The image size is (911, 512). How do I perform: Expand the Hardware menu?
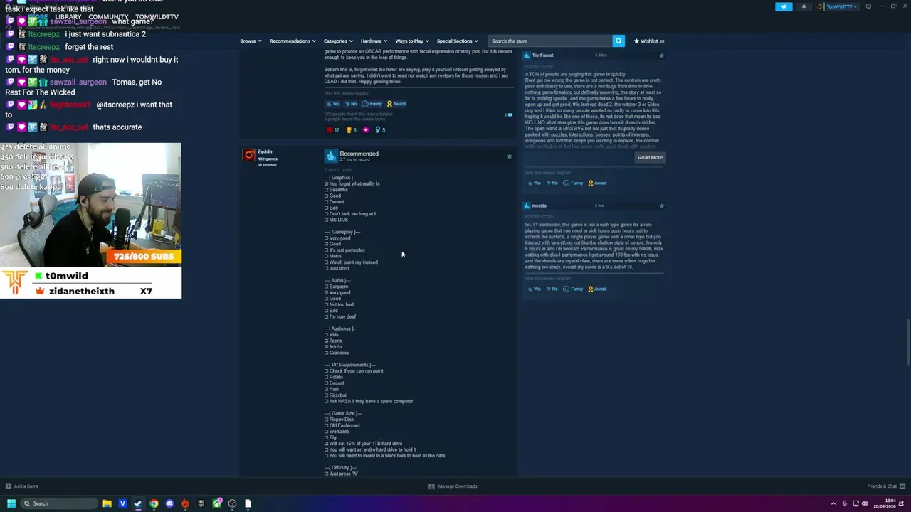(374, 41)
